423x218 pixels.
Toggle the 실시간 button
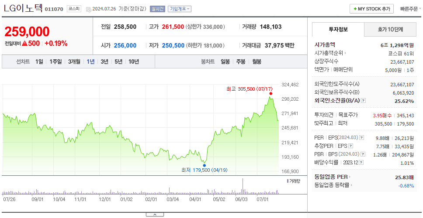[157, 9]
